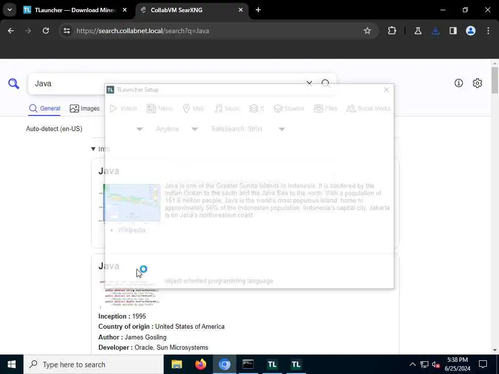Viewport: 499px width, 374px height.
Task: Open the Auto-detect (en-US) language dropdown
Action: pyautogui.click(x=84, y=129)
